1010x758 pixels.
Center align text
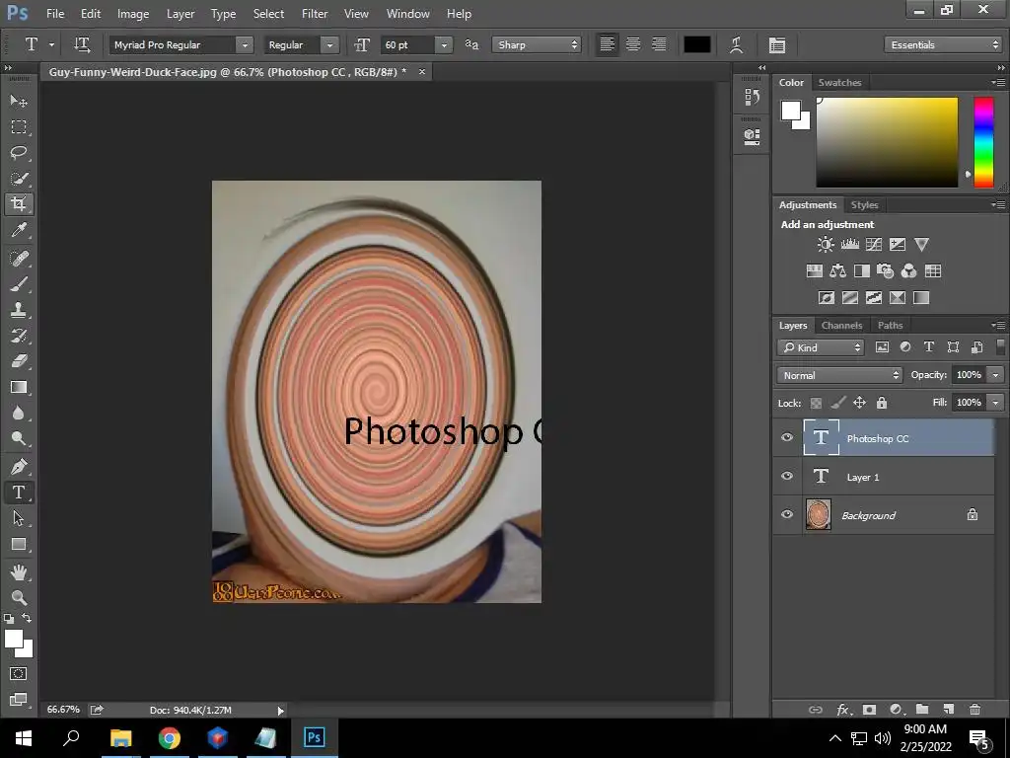(x=633, y=44)
